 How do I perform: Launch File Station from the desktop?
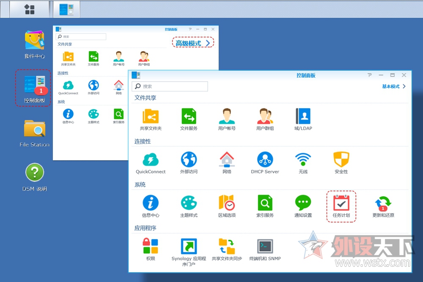pos(35,133)
